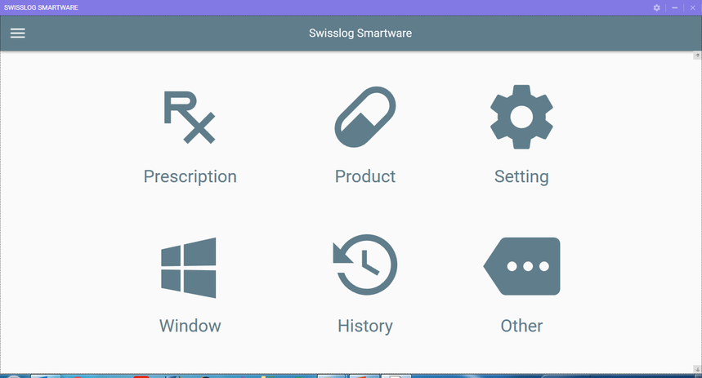Click the clock History icon
This screenshot has height=378, width=702.
(x=364, y=265)
